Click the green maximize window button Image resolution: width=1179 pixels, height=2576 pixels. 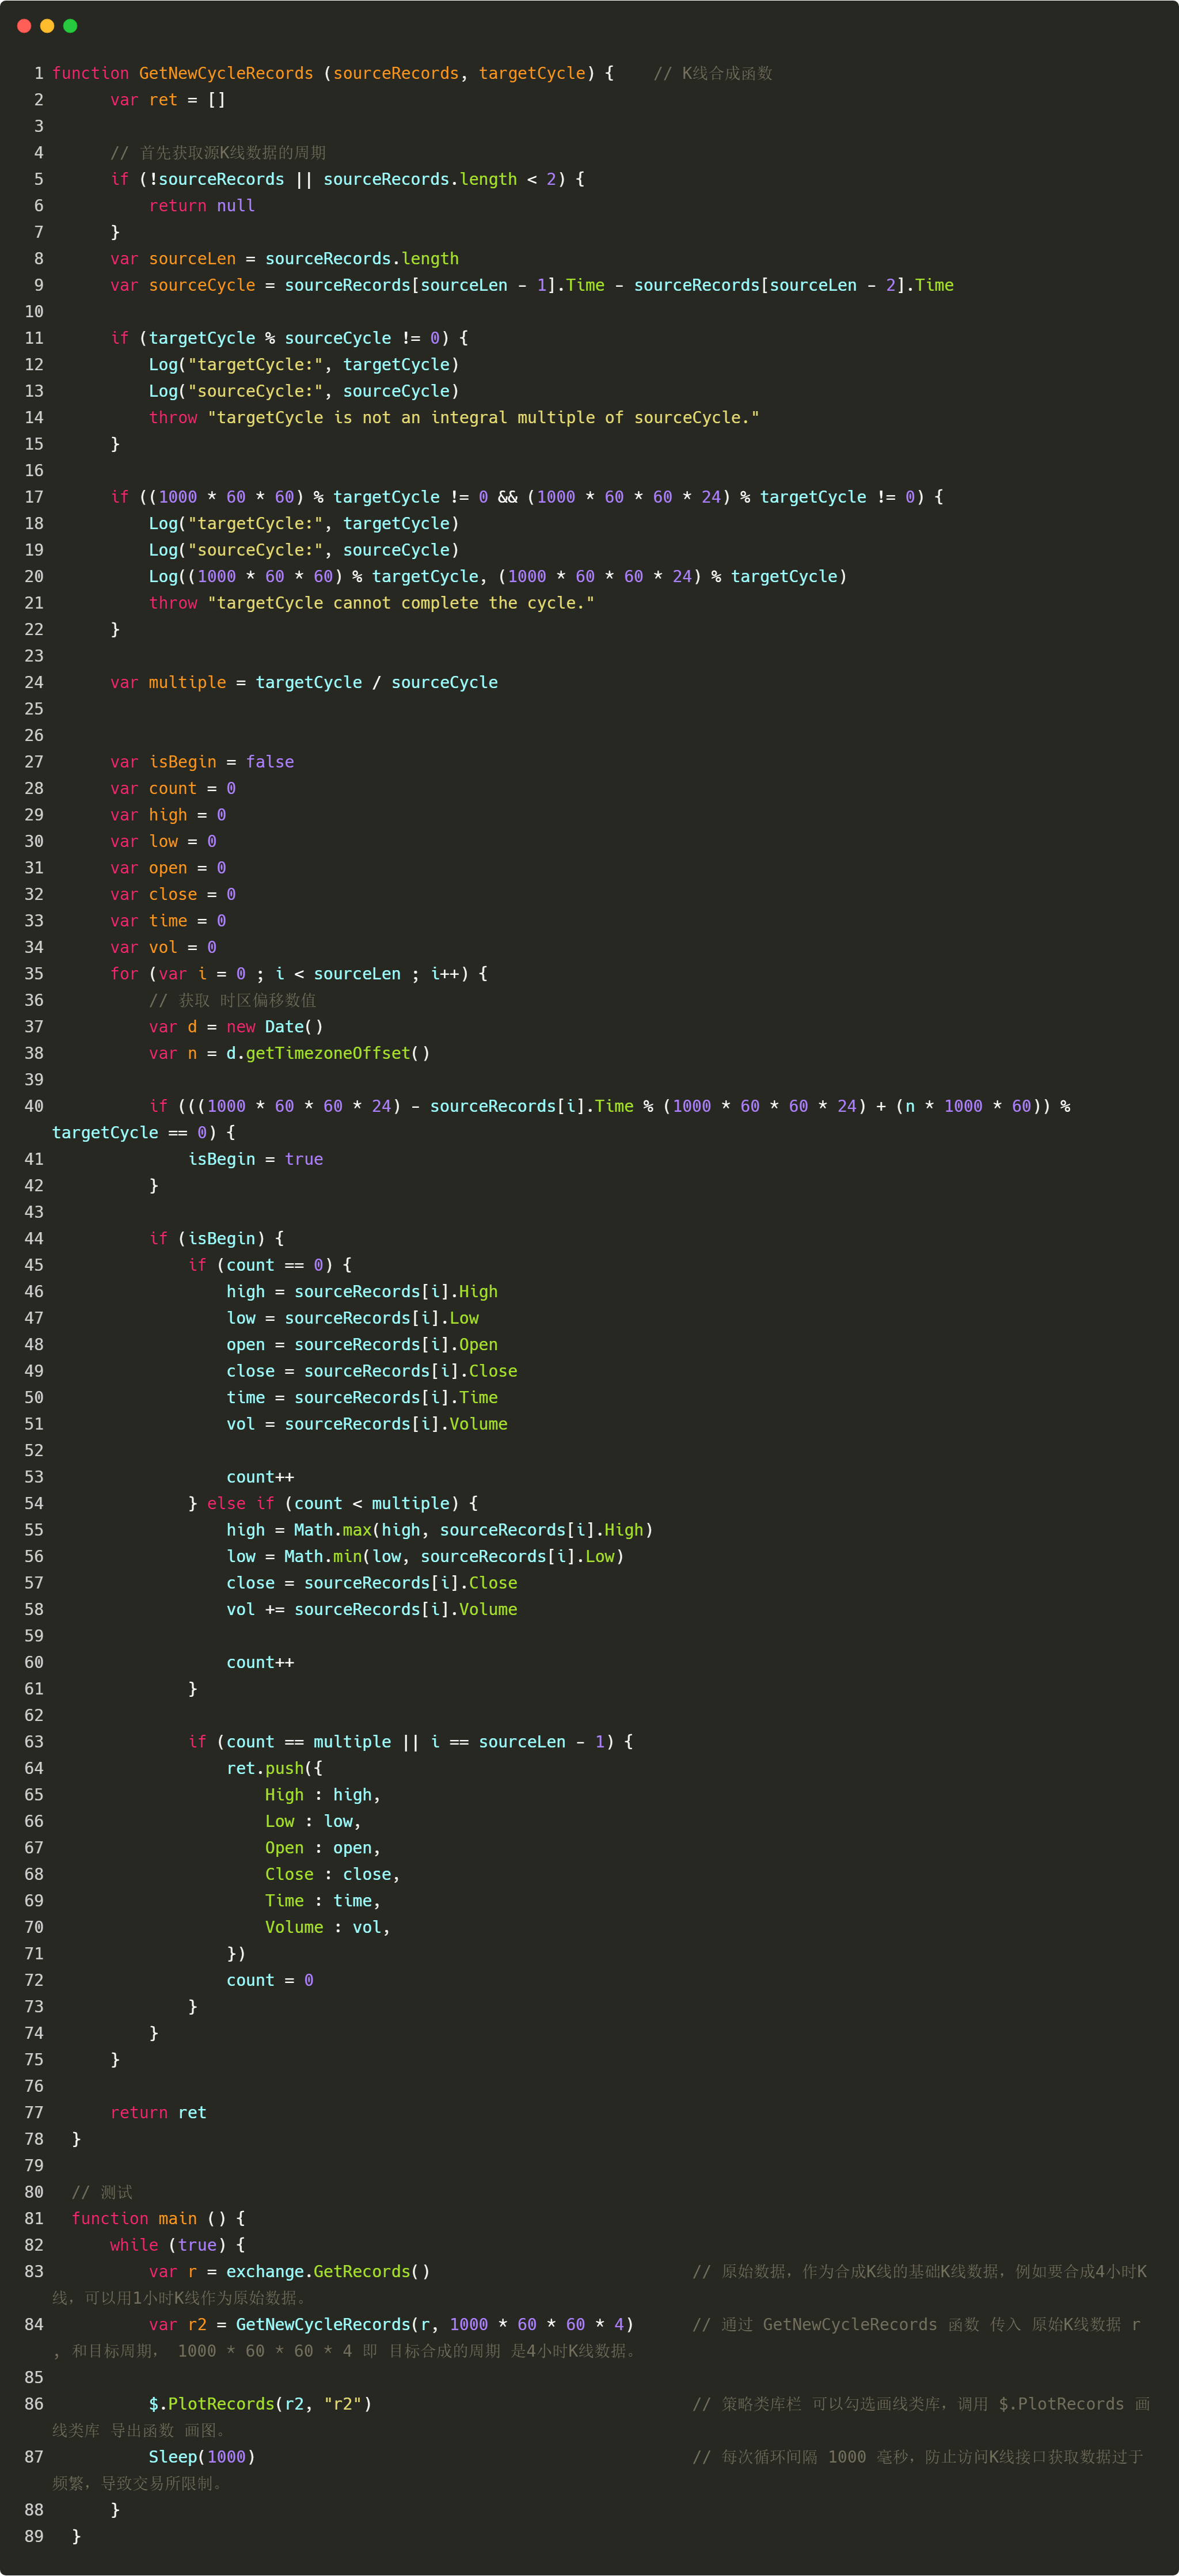pyautogui.click(x=70, y=26)
